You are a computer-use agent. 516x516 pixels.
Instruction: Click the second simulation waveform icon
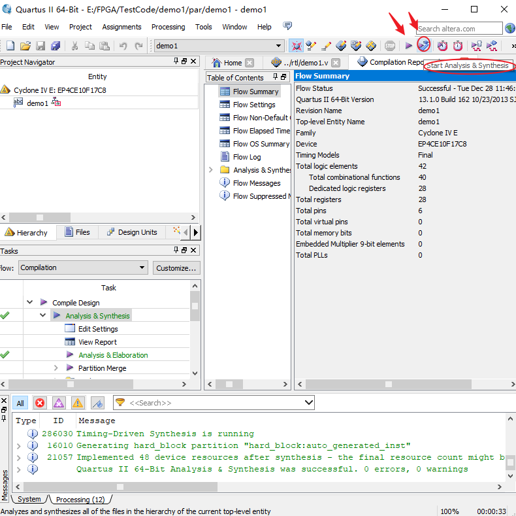(492, 46)
